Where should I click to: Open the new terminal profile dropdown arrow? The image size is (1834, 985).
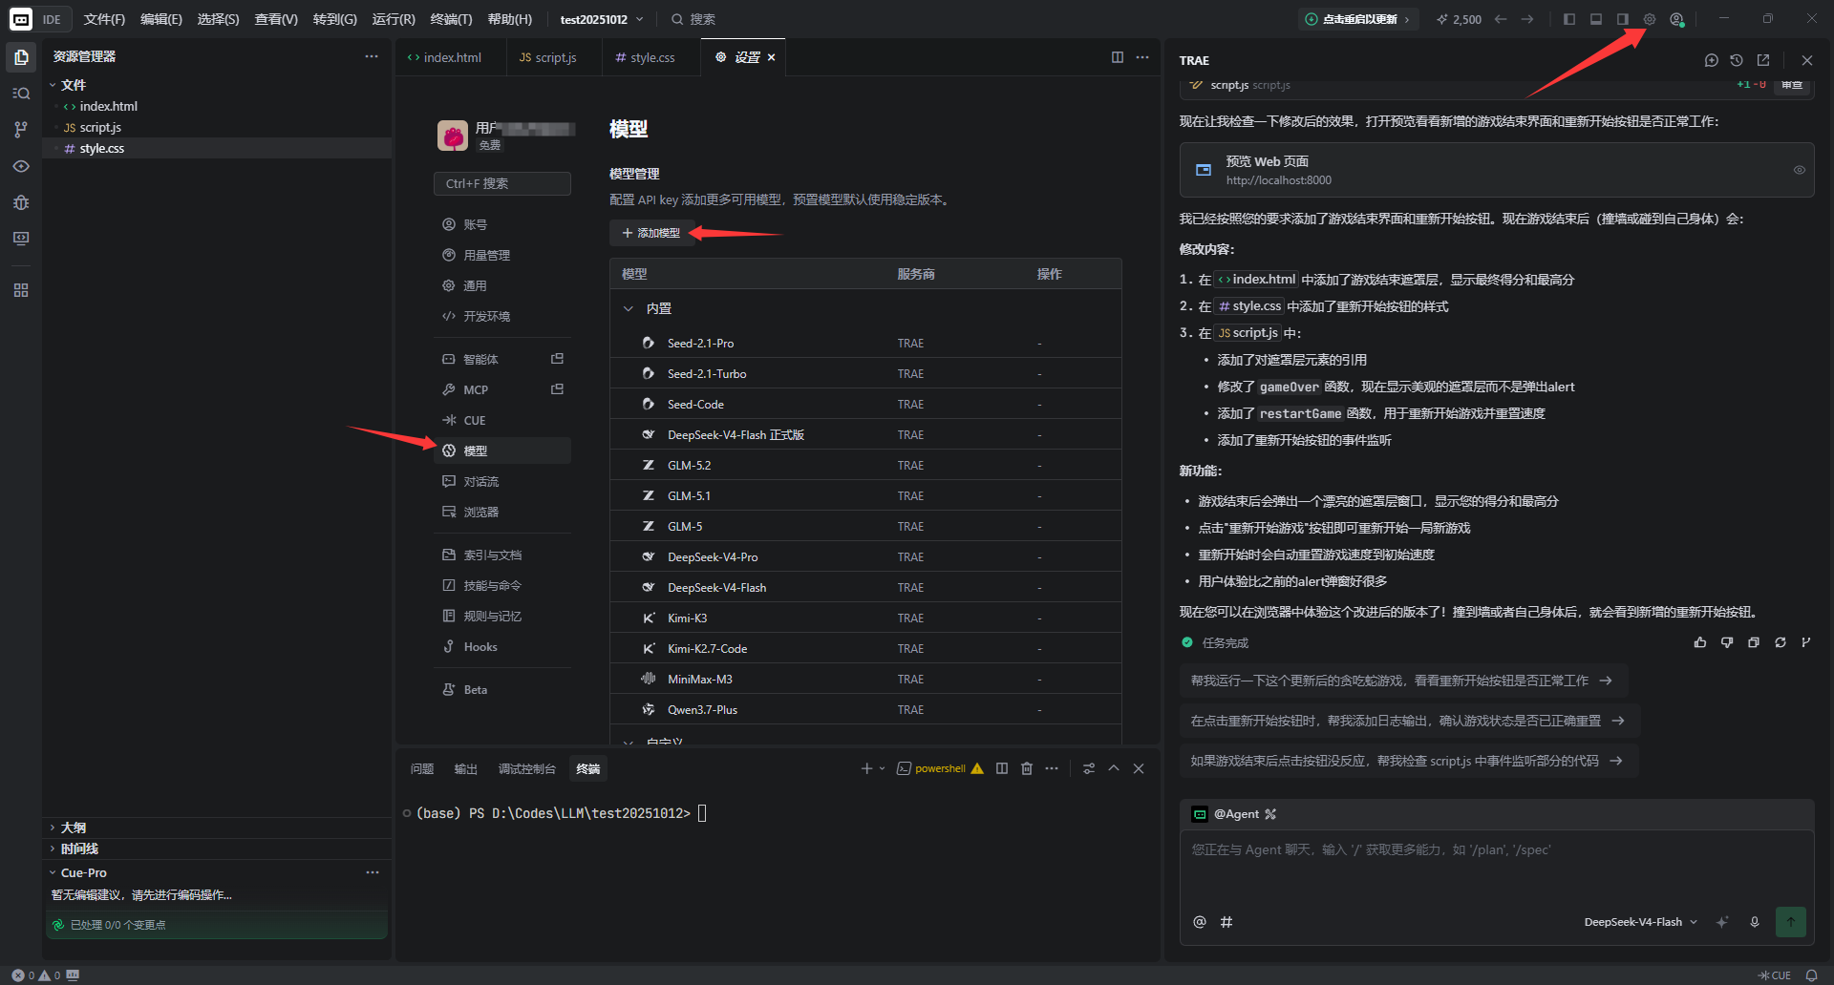[x=882, y=768]
